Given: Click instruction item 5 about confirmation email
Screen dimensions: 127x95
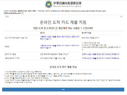Looking at the screenshot, I should tap(62, 81).
